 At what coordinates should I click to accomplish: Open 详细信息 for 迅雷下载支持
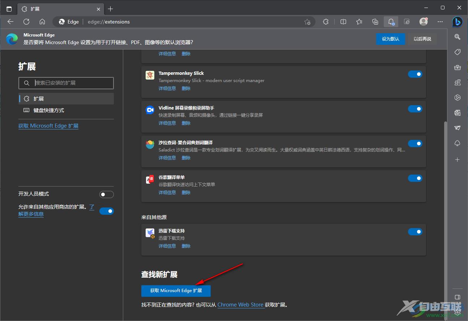[x=167, y=246]
